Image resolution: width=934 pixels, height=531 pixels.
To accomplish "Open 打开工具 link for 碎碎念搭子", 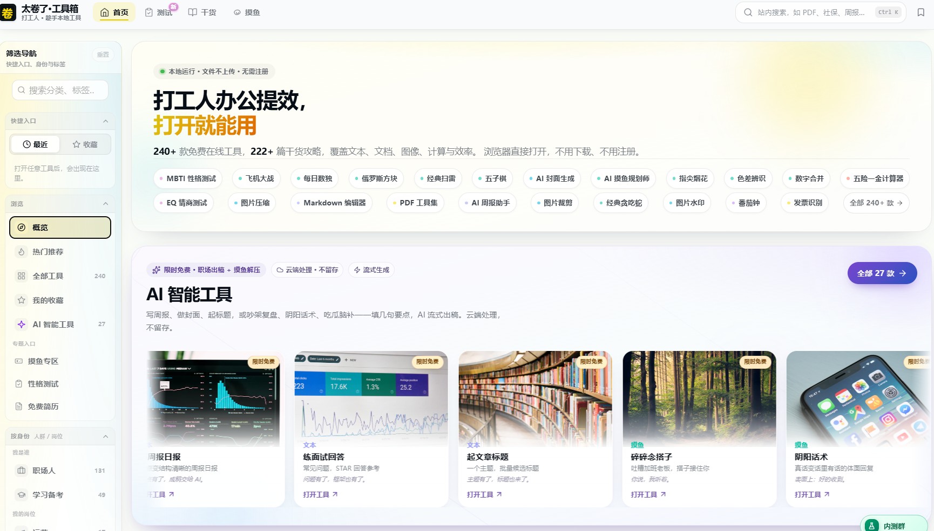I will click(x=648, y=494).
